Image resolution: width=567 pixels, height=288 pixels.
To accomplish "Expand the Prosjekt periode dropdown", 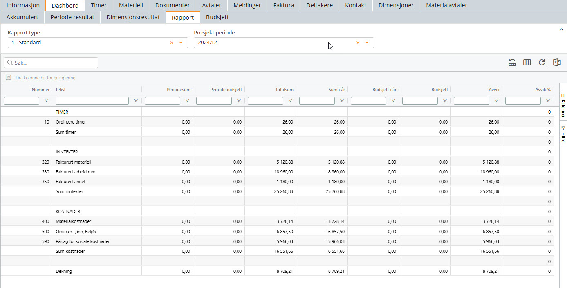I will tap(367, 43).
